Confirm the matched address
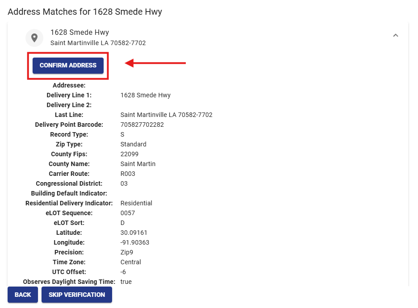The width and height of the screenshot is (418, 308). [x=68, y=66]
